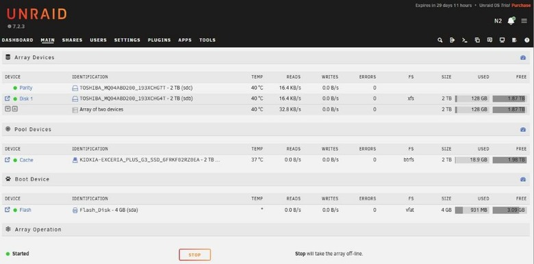
Task: Click Parity identification TOSHIBA 193XCHG7T text
Action: (136, 88)
